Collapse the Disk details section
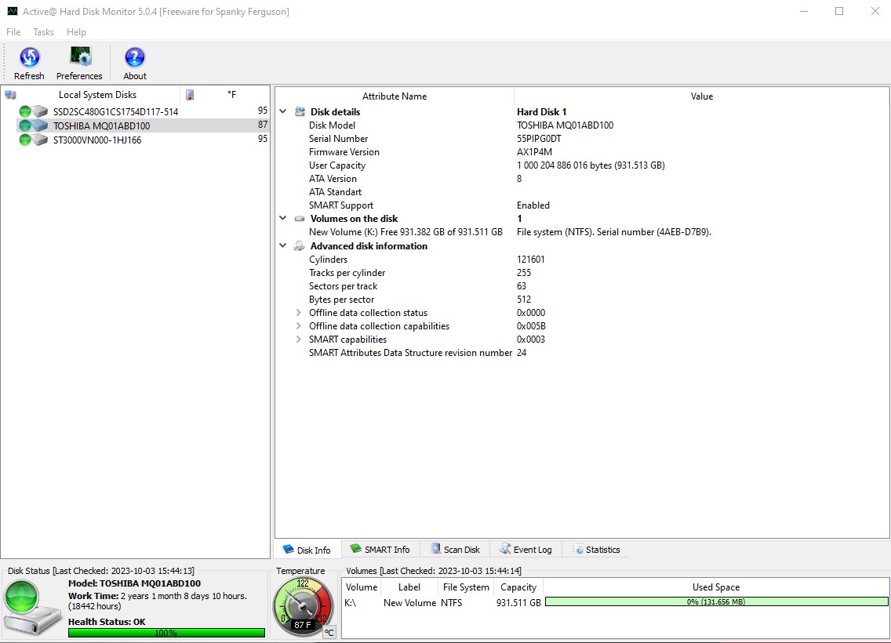This screenshot has height=643, width=891. 283,111
